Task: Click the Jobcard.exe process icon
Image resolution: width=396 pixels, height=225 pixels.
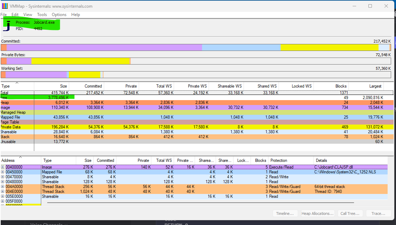Action: click(x=7, y=26)
